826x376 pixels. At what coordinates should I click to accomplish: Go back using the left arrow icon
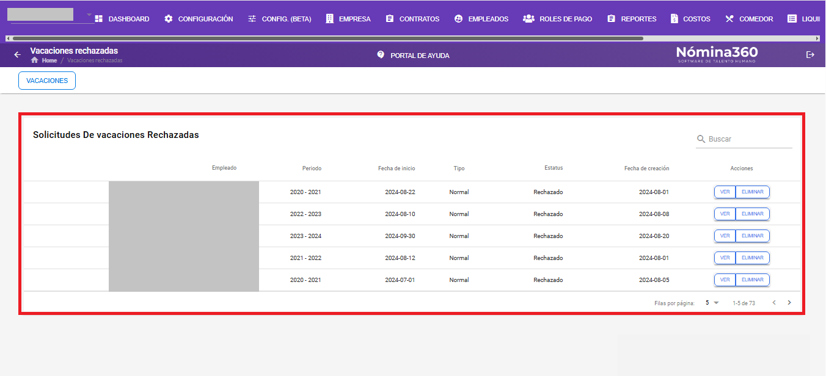click(x=17, y=55)
